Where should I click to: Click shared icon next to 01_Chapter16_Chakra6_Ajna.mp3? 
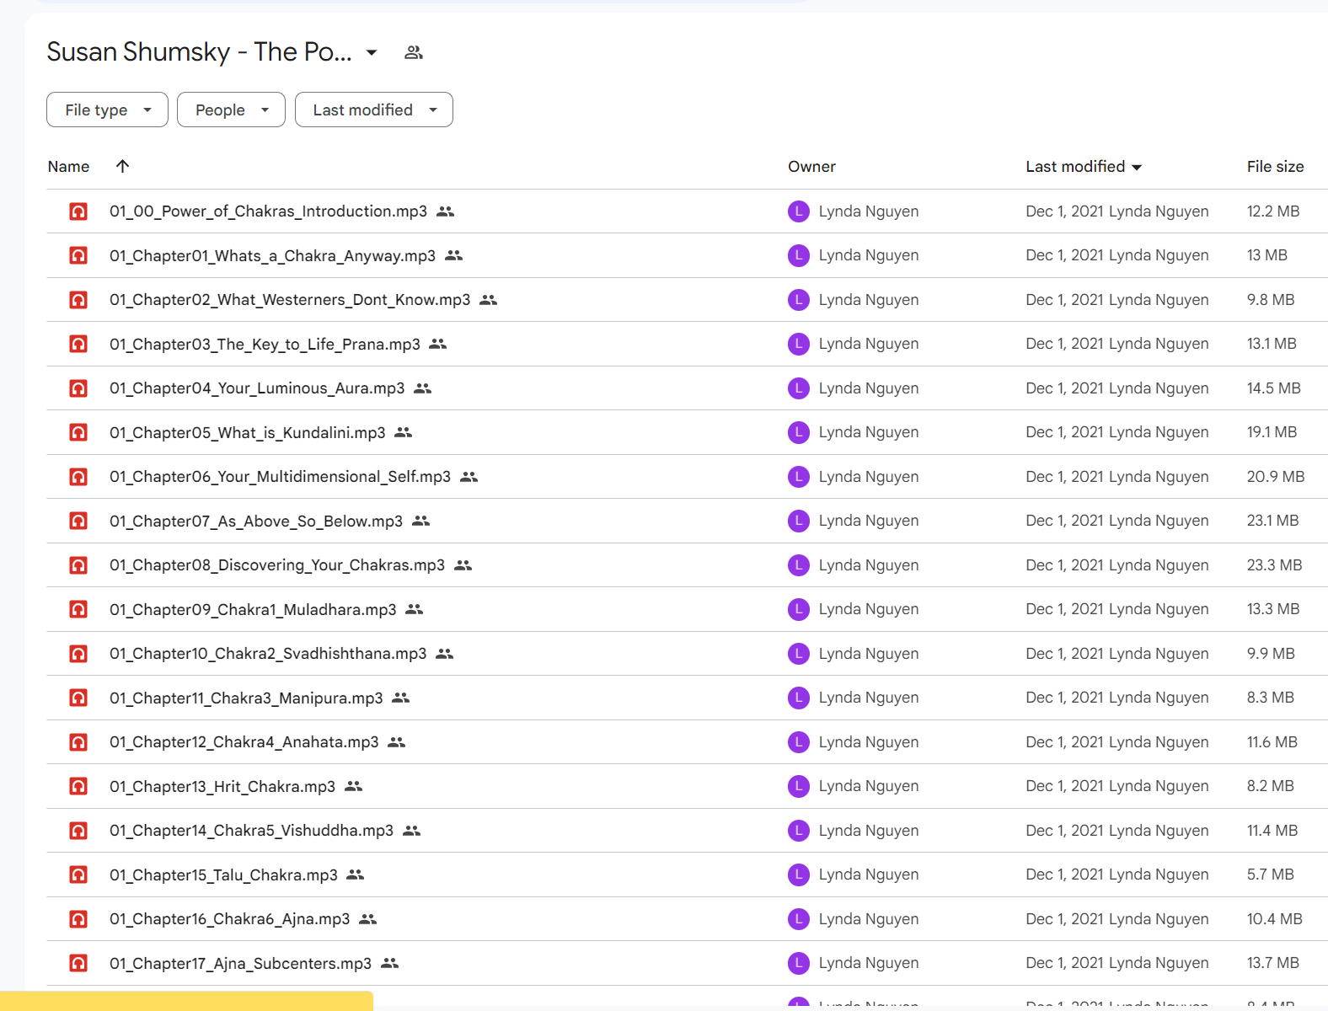pyautogui.click(x=367, y=919)
